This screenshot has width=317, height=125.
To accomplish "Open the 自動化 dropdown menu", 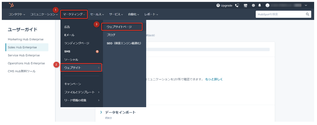I will [134, 14].
